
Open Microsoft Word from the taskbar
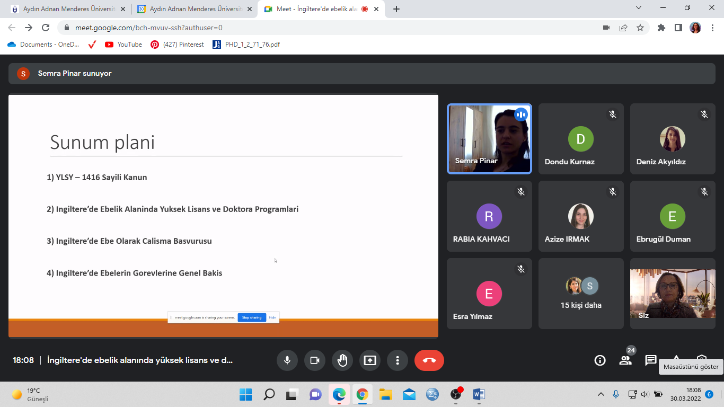pyautogui.click(x=479, y=394)
